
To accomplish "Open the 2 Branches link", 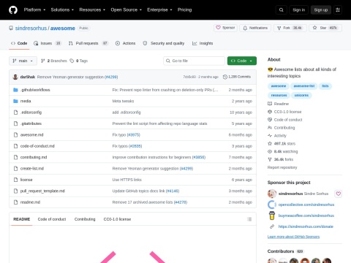I will coord(54,61).
